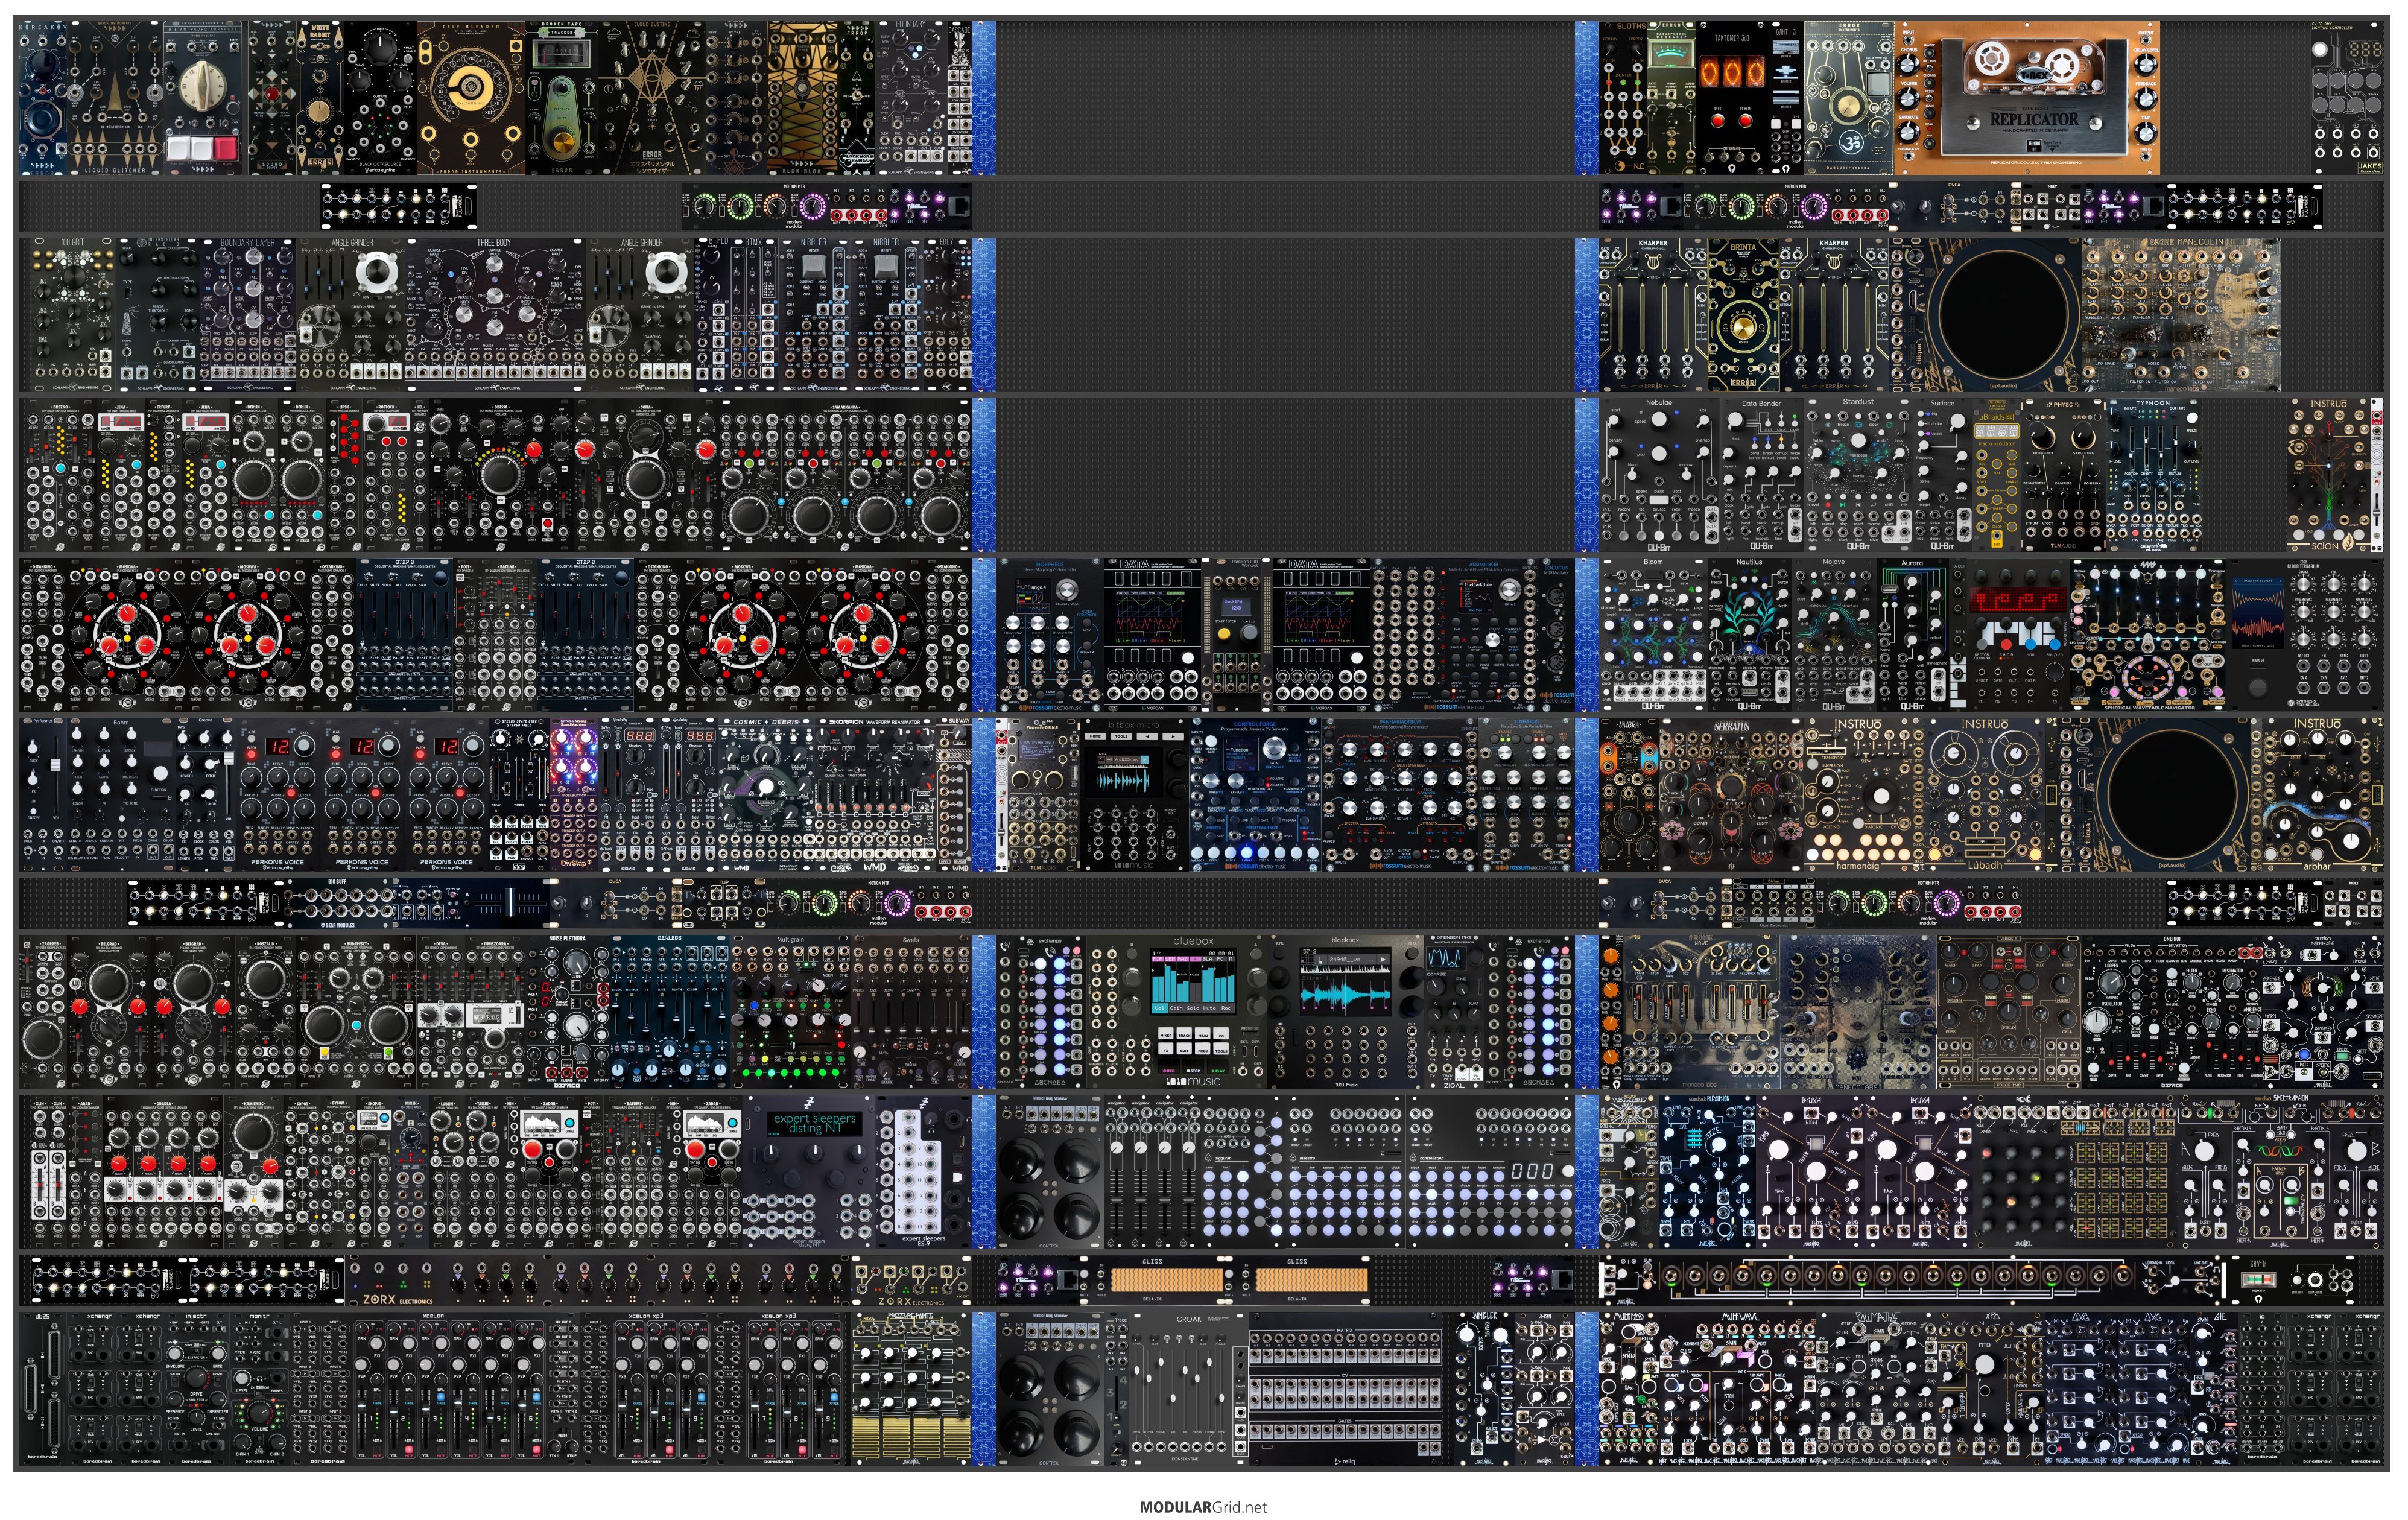Click the Rate knob on Black Octasource

[381, 49]
